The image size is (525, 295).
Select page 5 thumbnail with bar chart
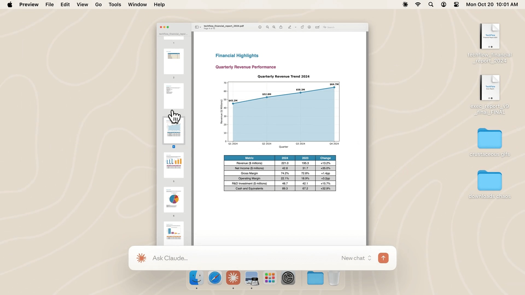coord(174,165)
